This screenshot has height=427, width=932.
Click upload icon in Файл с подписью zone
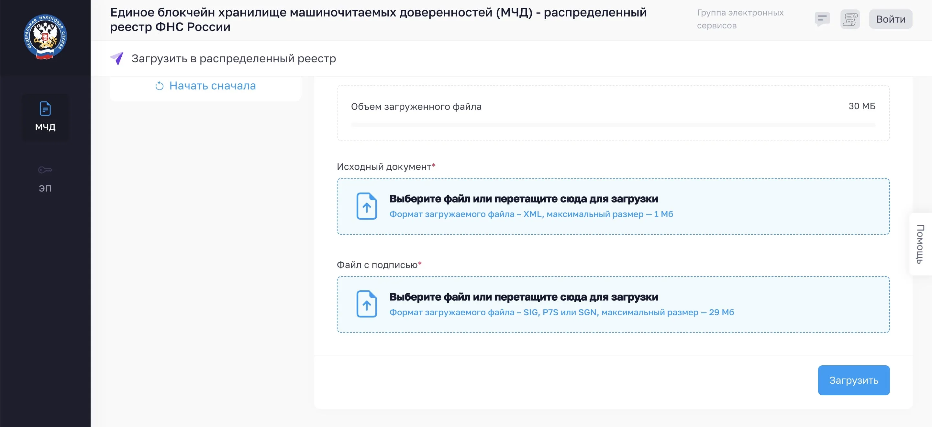click(x=367, y=304)
